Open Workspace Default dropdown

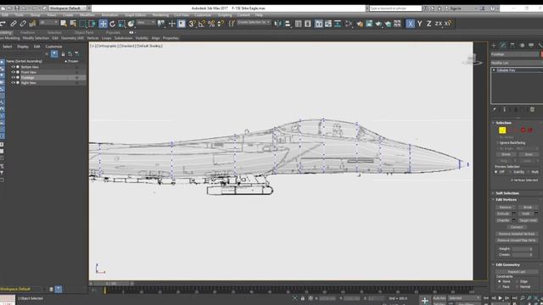[68, 8]
